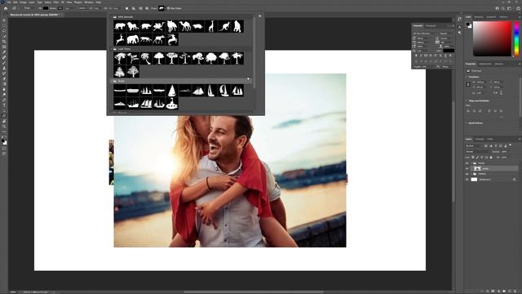Select the Hand tool

pyautogui.click(x=4, y=122)
